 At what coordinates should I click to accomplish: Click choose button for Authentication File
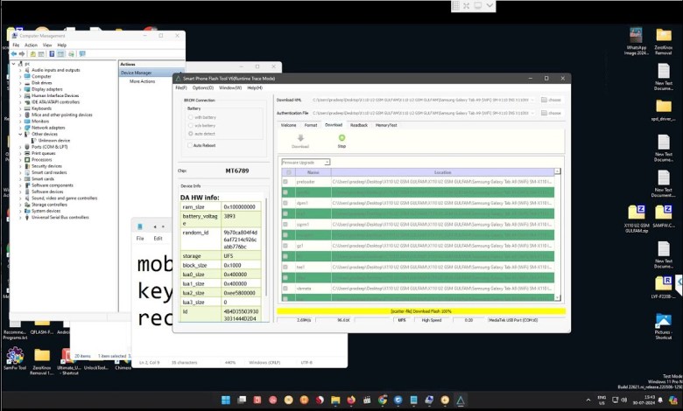click(551, 113)
